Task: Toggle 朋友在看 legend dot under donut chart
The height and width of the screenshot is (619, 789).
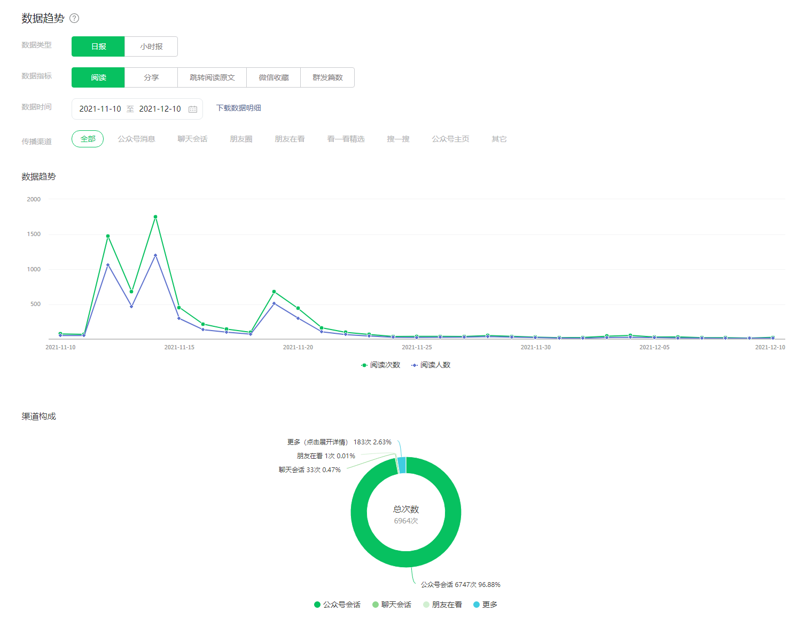Action: (426, 605)
